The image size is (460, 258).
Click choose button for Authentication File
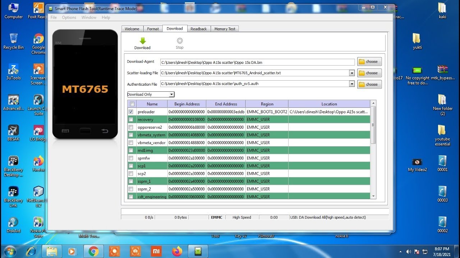369,85
